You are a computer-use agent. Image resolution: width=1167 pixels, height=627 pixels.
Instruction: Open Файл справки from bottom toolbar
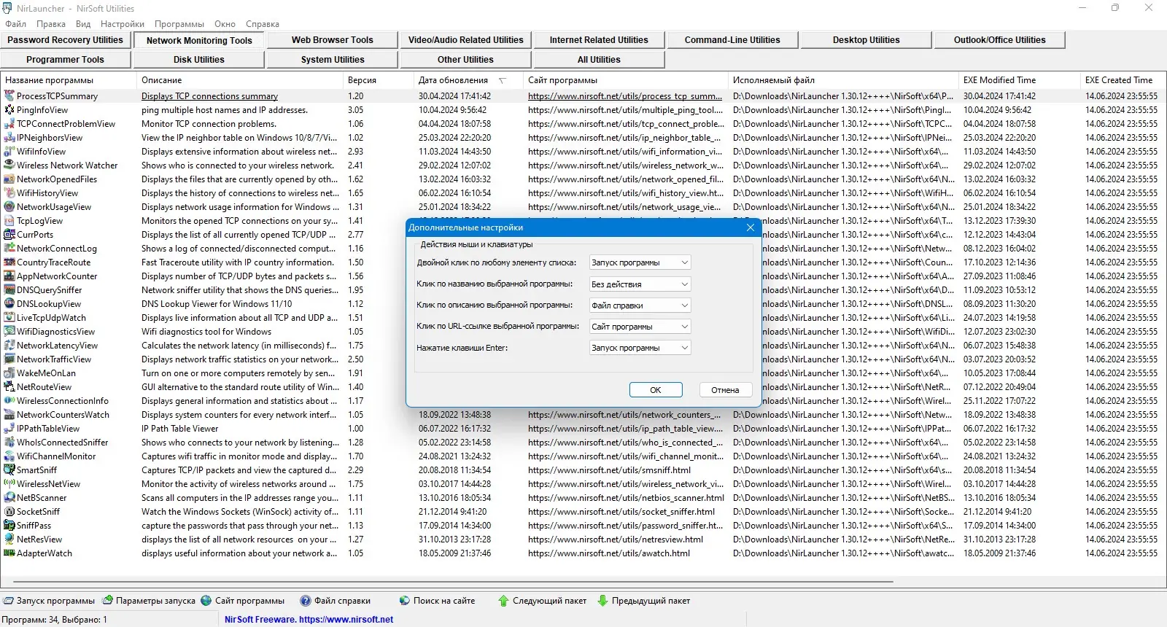[x=336, y=601]
